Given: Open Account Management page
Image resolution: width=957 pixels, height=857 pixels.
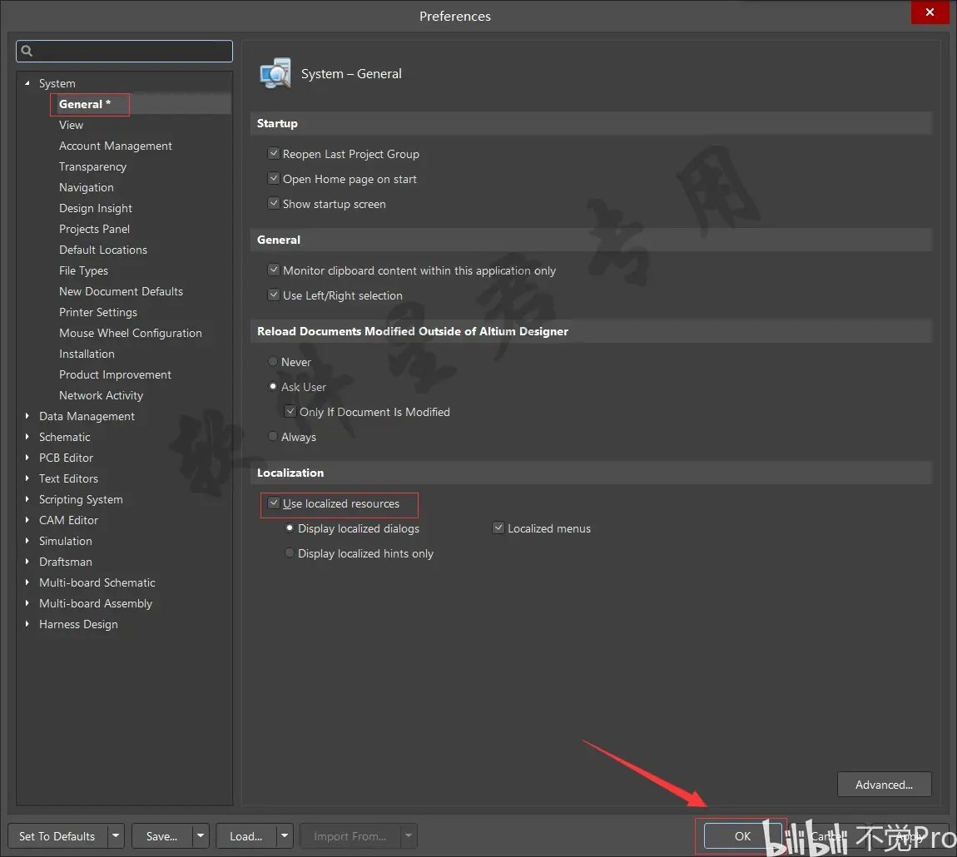Looking at the screenshot, I should pyautogui.click(x=116, y=146).
